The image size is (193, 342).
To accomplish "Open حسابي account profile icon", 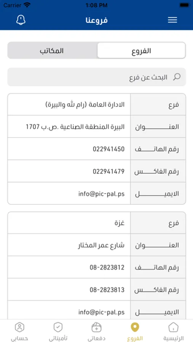I will 19,328.
